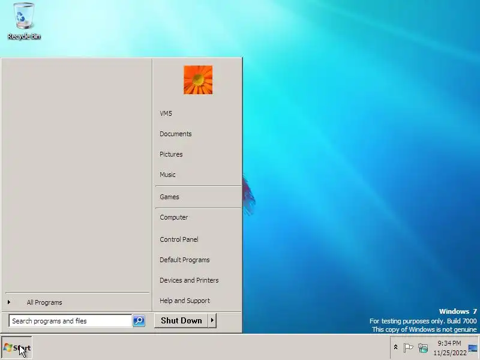Open the Recycle Bin desktop icon

tap(24, 21)
